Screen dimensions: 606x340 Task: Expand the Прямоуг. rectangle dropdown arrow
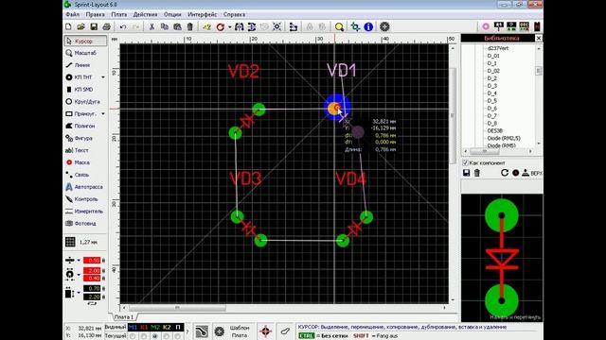click(103, 114)
